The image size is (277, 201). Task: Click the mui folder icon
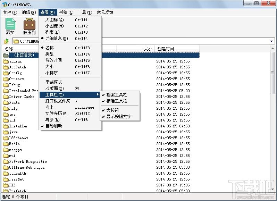coord(6,156)
